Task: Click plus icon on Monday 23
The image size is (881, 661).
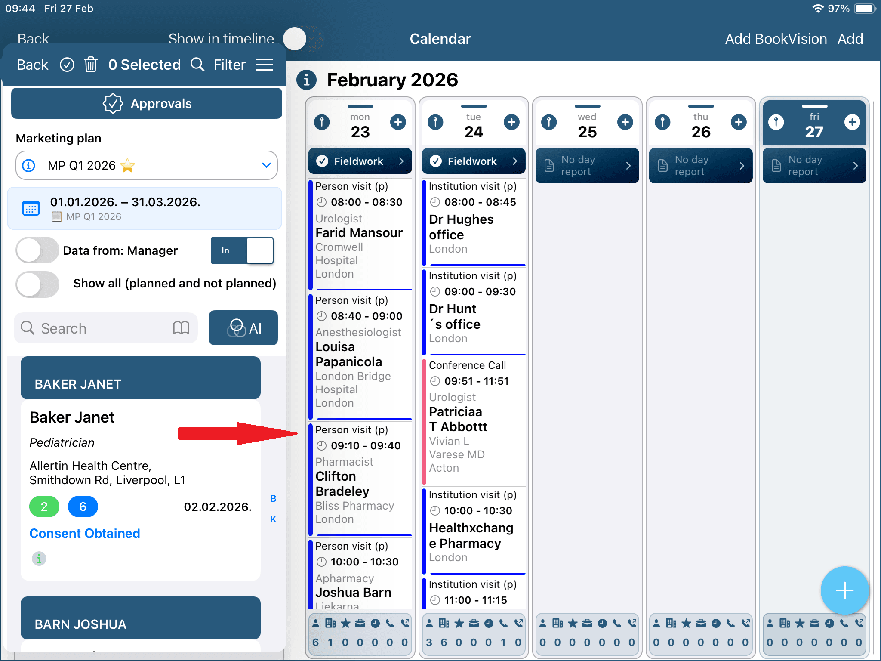Action: [x=398, y=122]
